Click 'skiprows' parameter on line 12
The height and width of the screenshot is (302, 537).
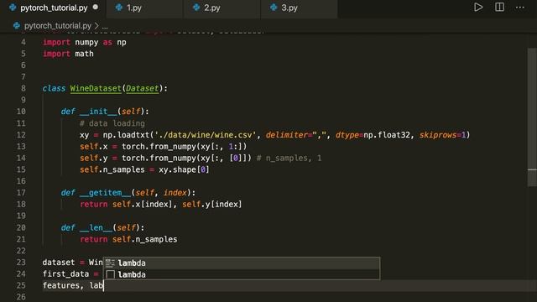coord(438,135)
